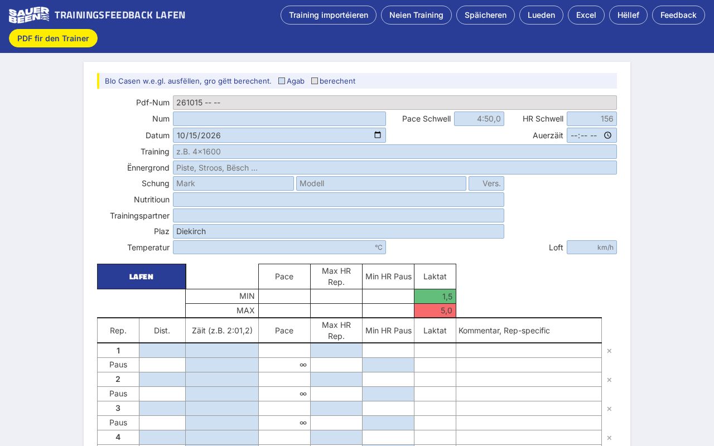Delete rep 1 row with its × icon
The height and width of the screenshot is (446, 714).
[609, 351]
